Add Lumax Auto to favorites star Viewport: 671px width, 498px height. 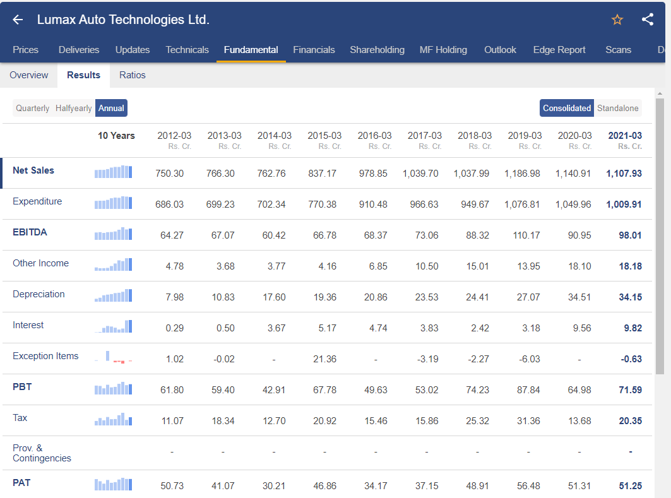(x=617, y=20)
